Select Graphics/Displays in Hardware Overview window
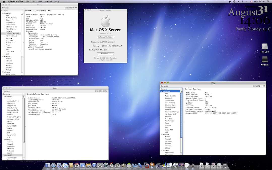272x170 pixels. tap(172, 112)
